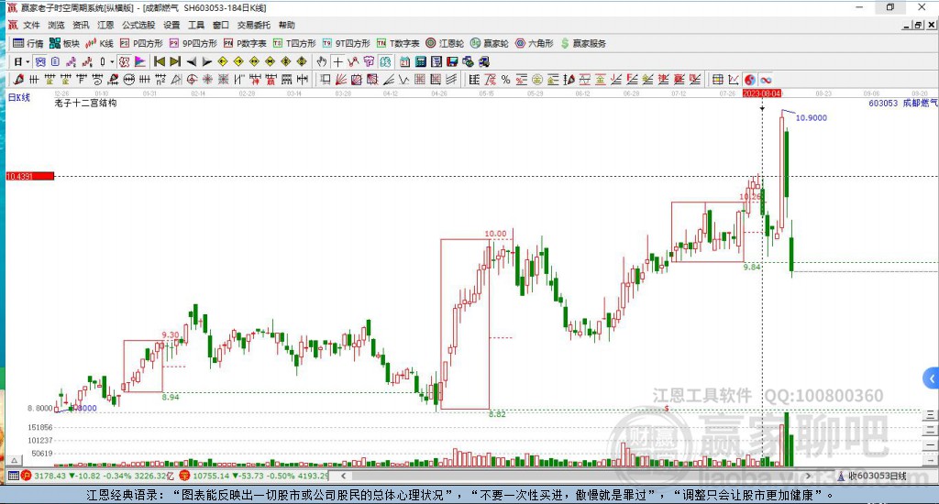Click the axis trend chart icon
Viewport: 939px width, 504px height.
click(733, 80)
